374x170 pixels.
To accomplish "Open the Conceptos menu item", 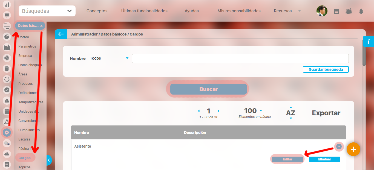I will (97, 11).
